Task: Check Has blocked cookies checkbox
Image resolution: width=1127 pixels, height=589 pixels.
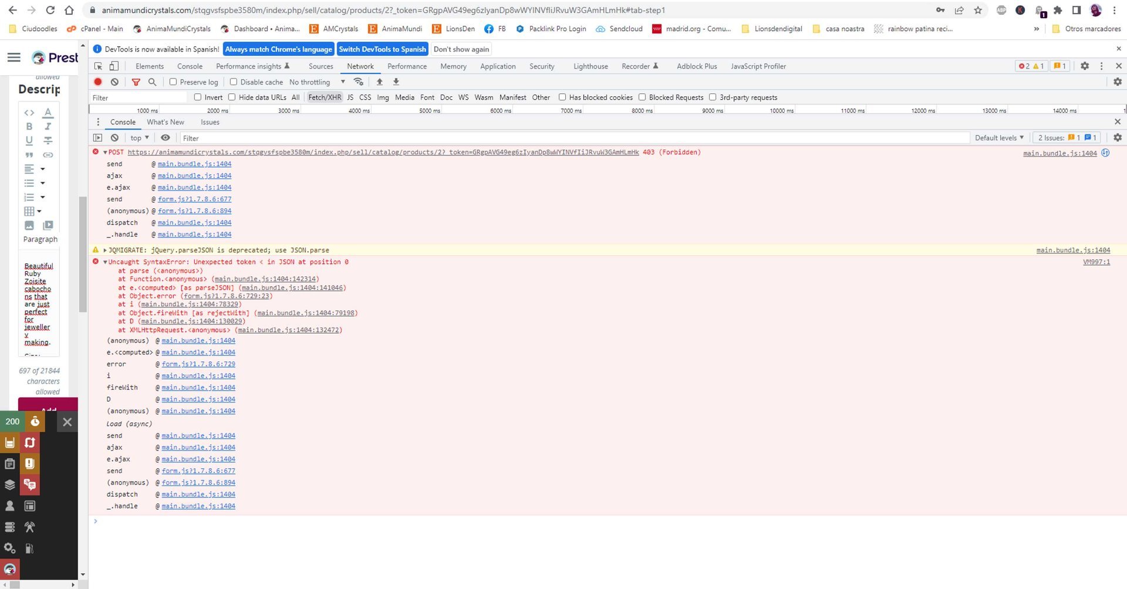Action: [562, 97]
